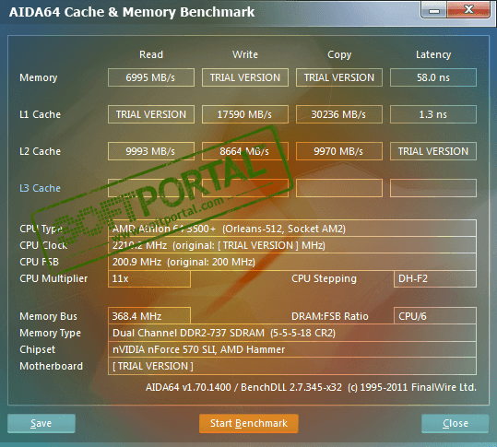
Task: Select CPU FSB 200.9 MHz field
Action: 292,262
